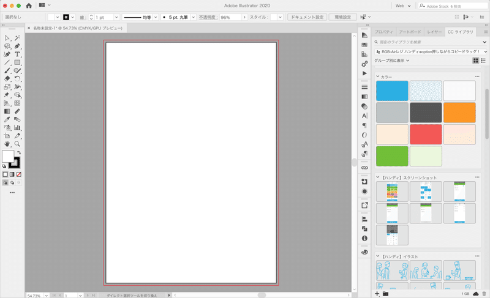This screenshot has height=298, width=490.
Task: Switch to the アートボード tab
Action: click(x=410, y=32)
